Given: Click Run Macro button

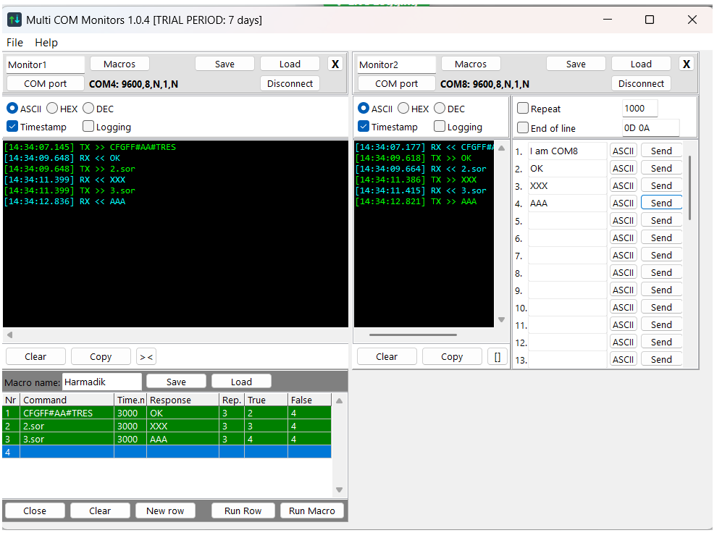Looking at the screenshot, I should coord(311,511).
